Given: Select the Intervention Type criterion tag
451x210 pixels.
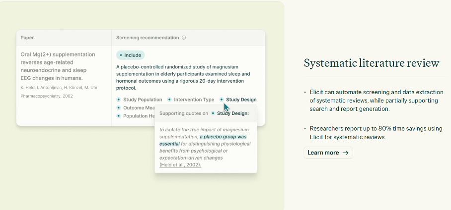Looking at the screenshot, I should [x=191, y=100].
